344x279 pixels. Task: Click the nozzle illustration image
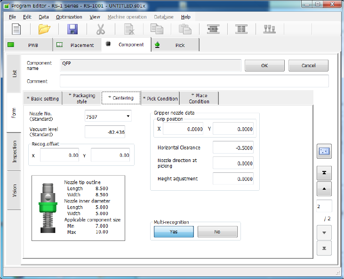48,208
